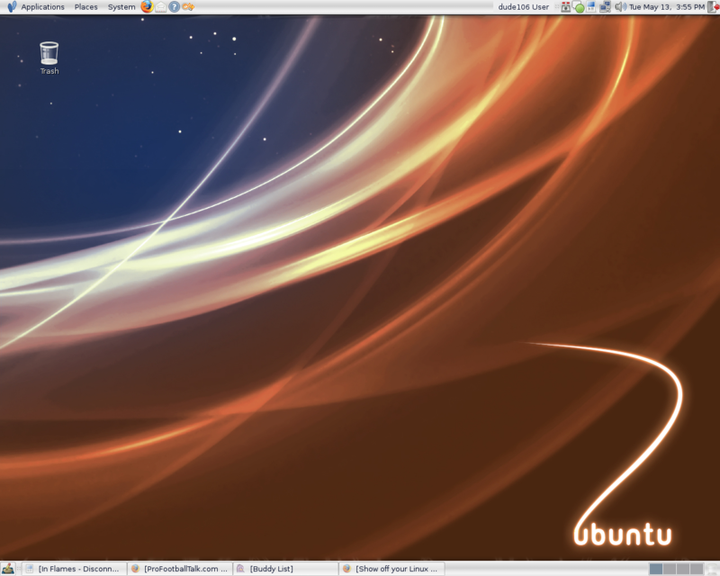This screenshot has height=576, width=720.
Task: Restore the In Flames - Disconn... window
Action: coord(75,569)
